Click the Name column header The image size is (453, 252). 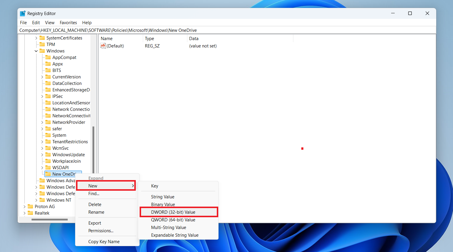pos(121,39)
